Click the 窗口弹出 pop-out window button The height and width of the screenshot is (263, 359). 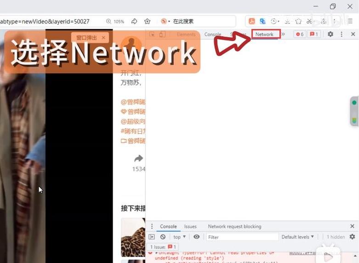tap(86, 38)
